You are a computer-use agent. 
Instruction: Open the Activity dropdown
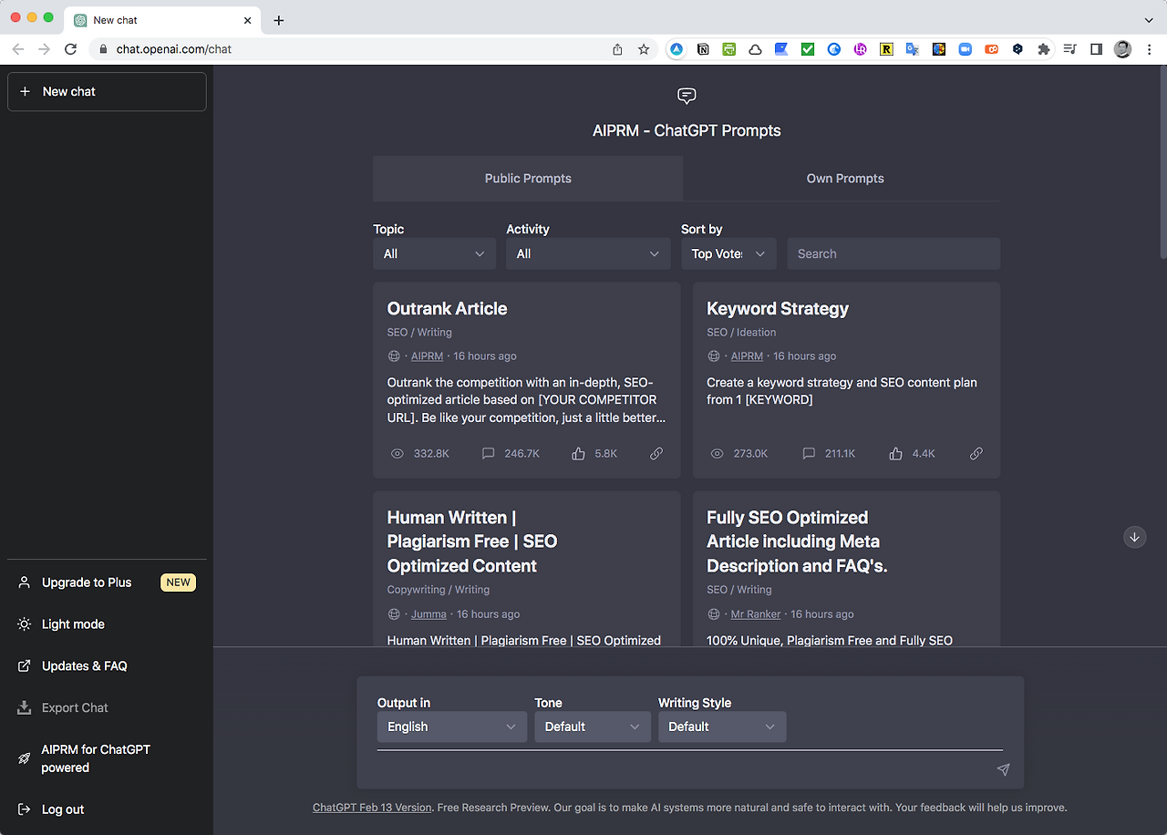(x=588, y=253)
